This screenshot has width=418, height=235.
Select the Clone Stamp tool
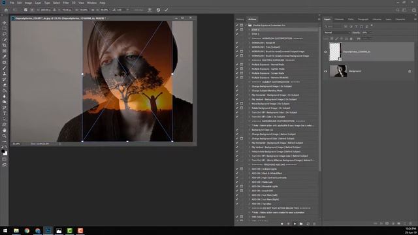(x=5, y=74)
